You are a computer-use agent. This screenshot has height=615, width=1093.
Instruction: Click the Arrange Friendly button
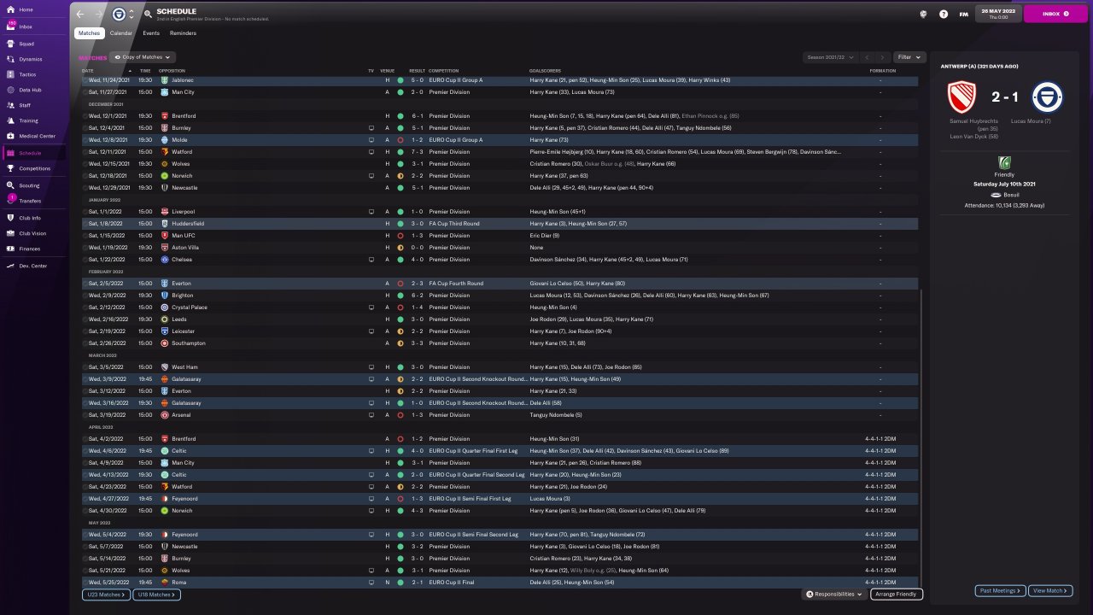pos(897,594)
